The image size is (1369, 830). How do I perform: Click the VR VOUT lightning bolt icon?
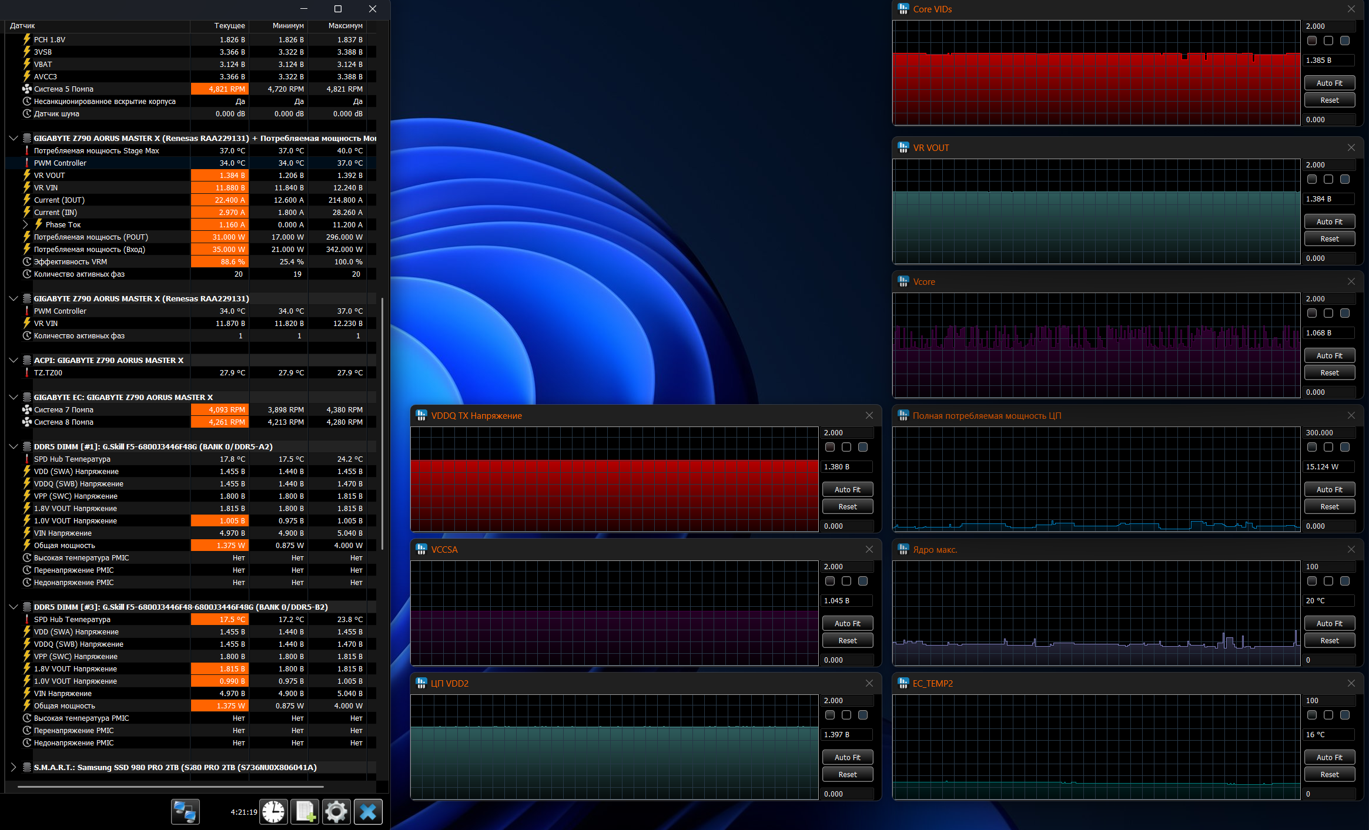[x=27, y=176]
